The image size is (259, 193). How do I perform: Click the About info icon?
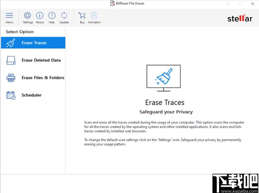pyautogui.click(x=40, y=15)
